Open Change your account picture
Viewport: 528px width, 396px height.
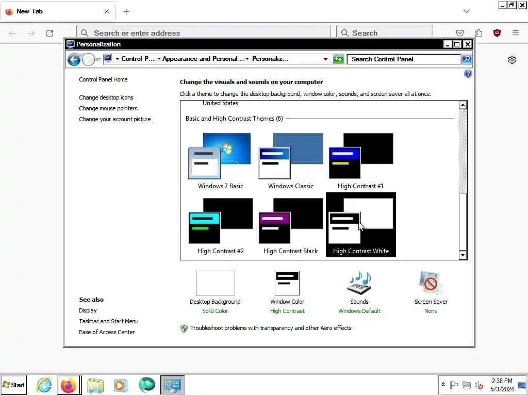[x=115, y=119]
